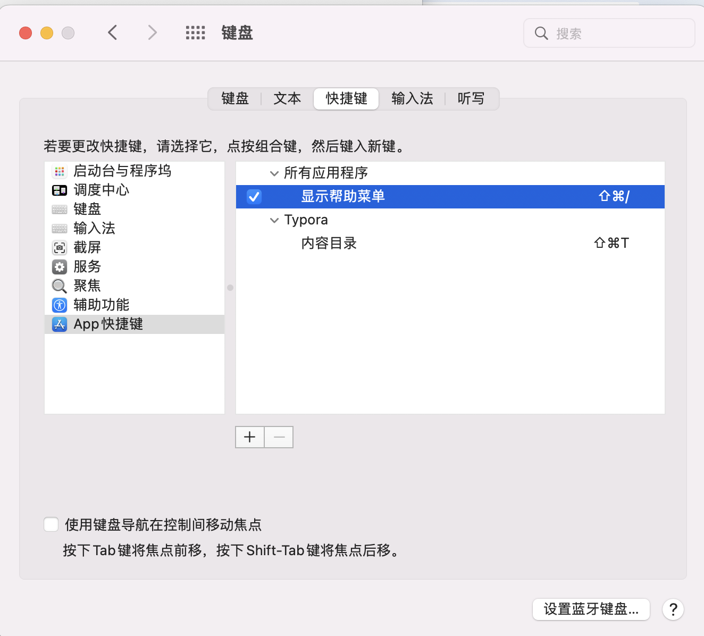The image size is (704, 636).
Task: Click the Launchpad & Dock icon in sidebar
Action: click(60, 171)
